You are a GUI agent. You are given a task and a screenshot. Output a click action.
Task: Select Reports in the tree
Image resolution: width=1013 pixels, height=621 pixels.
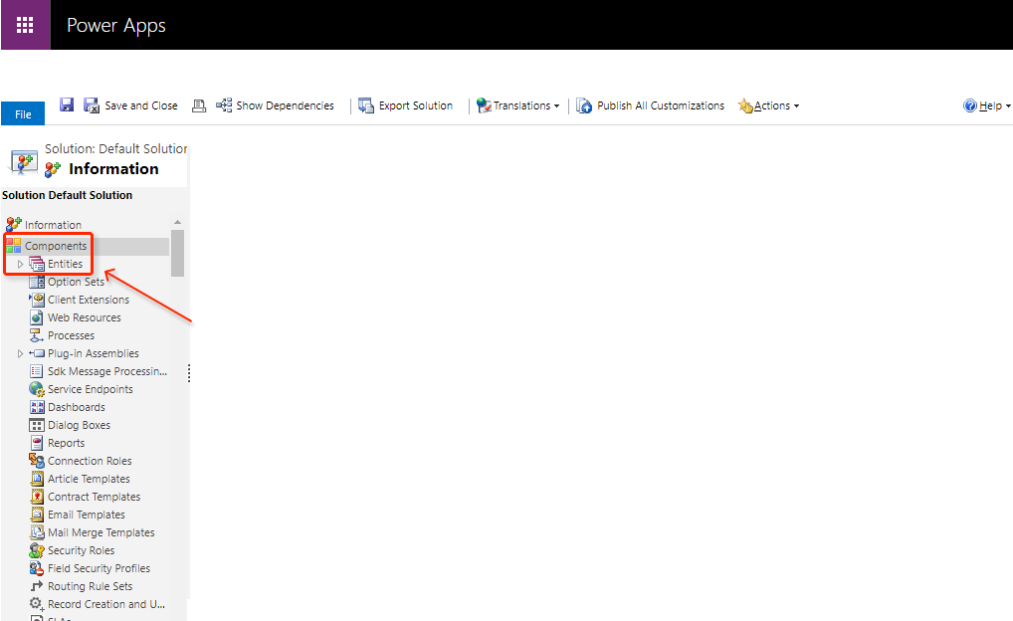click(x=66, y=443)
